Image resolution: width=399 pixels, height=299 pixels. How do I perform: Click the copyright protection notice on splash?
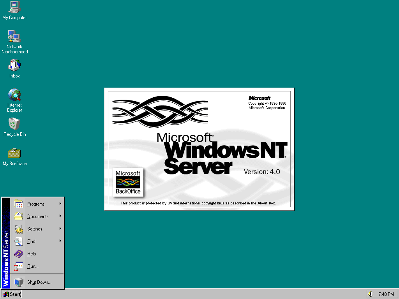[198, 203]
